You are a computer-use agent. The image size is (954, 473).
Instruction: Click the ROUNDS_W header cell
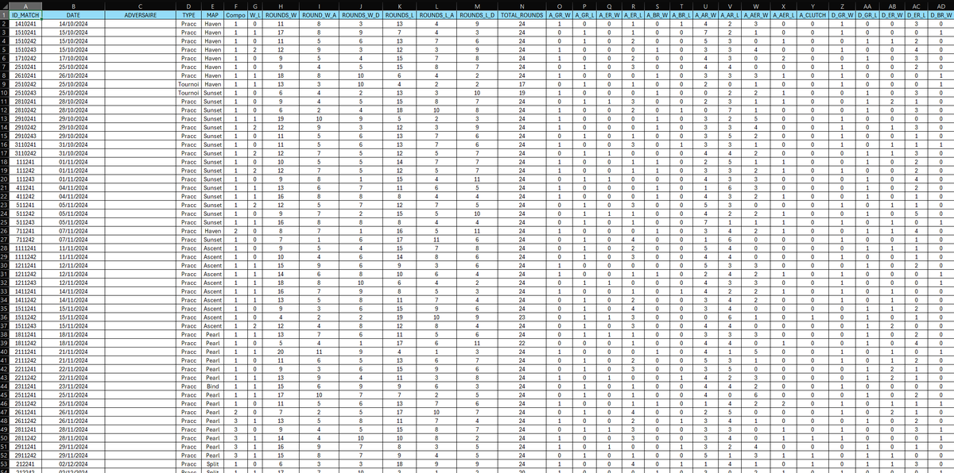pos(281,14)
